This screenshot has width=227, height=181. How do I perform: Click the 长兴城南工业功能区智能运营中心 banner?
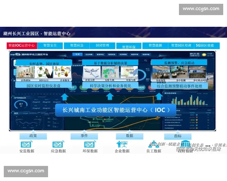pos(116,110)
